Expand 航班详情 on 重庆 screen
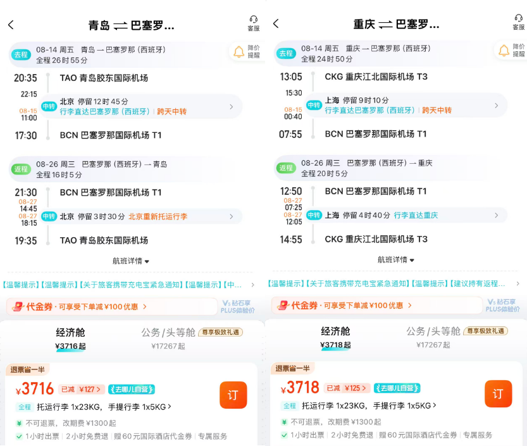 pos(396,259)
